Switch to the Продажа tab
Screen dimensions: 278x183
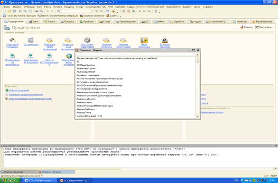(87, 22)
